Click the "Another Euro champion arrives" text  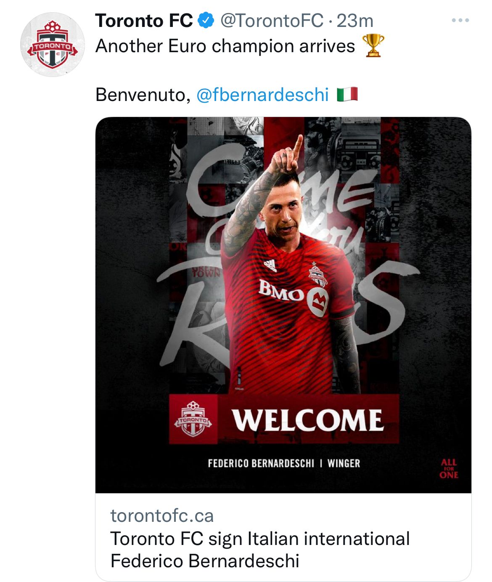225,46
